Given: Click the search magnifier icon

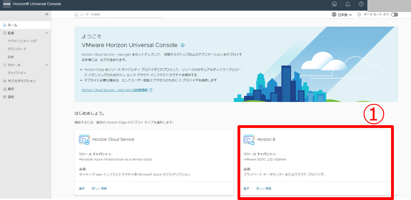Looking at the screenshot, I should pos(76,15).
